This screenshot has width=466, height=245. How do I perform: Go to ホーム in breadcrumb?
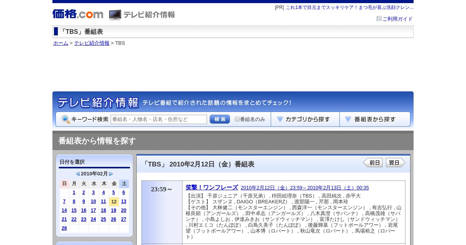61,43
